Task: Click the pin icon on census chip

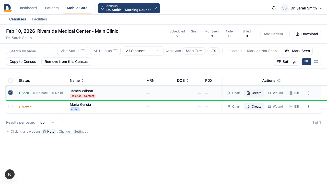Action: point(102,8)
